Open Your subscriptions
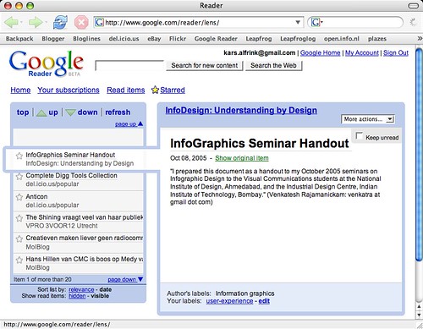Image resolution: width=423 pixels, height=329 pixels. coord(69,90)
